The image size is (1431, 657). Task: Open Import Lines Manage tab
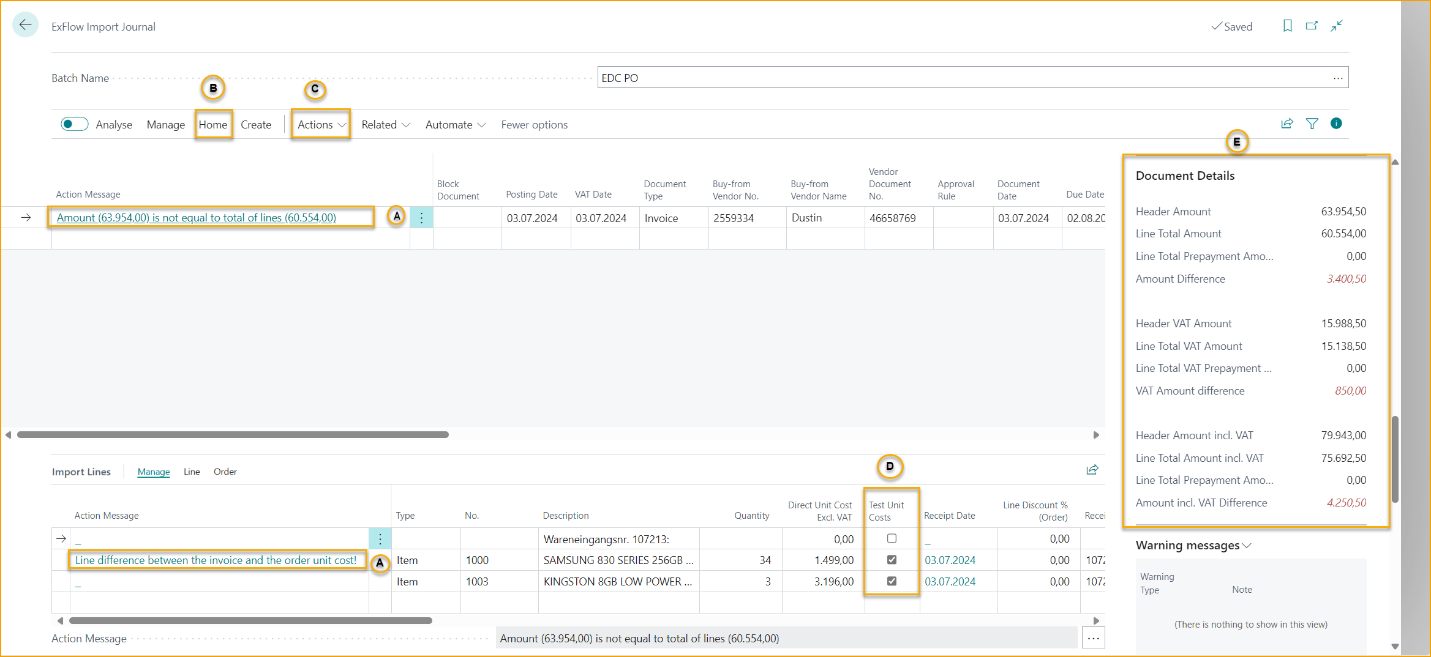tap(154, 472)
